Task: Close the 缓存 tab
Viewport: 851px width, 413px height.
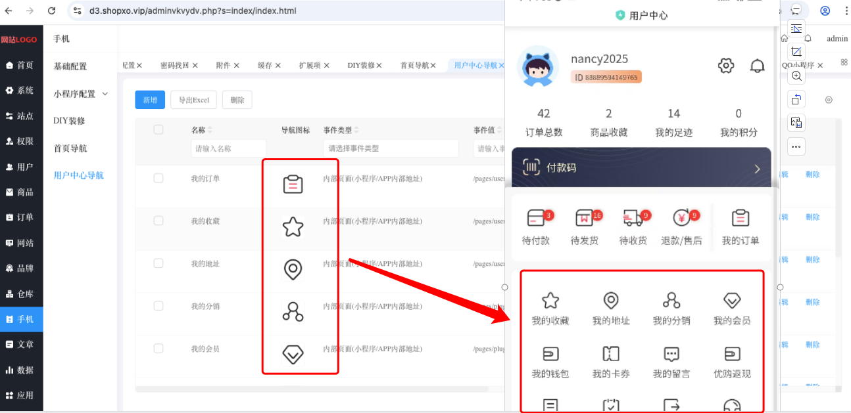Action: [x=278, y=66]
